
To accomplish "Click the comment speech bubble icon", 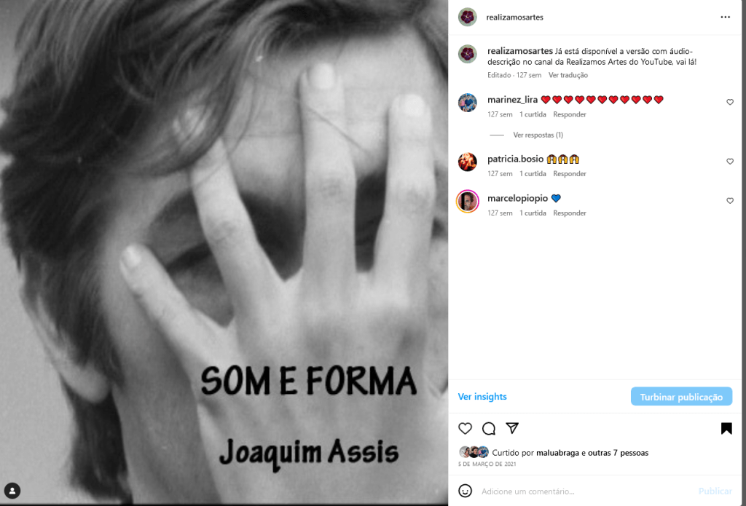I will point(489,429).
